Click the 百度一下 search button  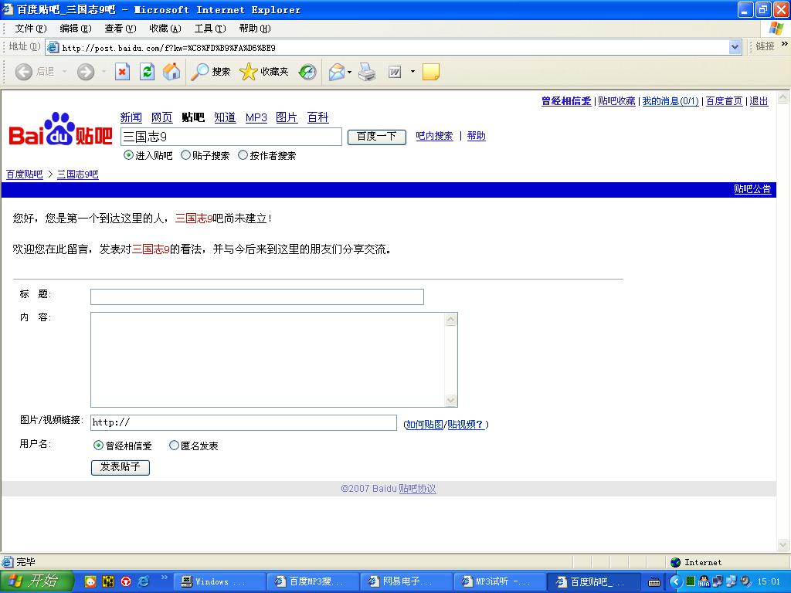point(377,137)
